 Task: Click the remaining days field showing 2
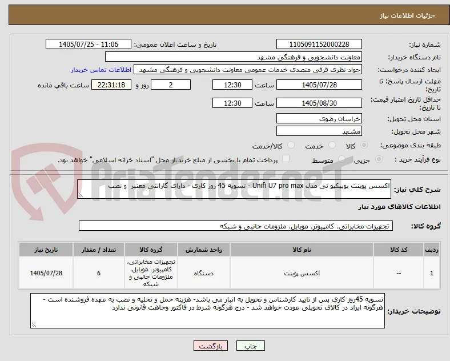point(171,85)
